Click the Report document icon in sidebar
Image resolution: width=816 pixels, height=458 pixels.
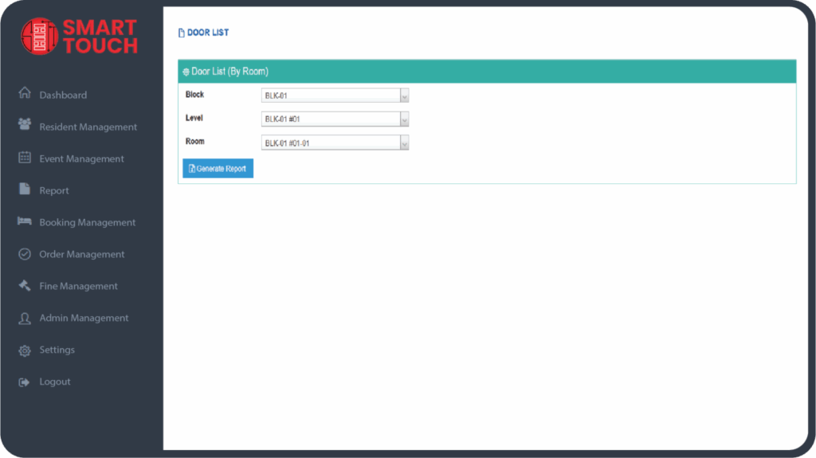[x=25, y=190]
